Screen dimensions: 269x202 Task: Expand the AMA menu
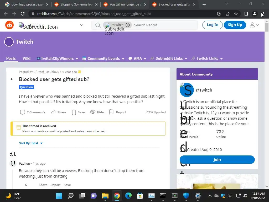(x=137, y=59)
